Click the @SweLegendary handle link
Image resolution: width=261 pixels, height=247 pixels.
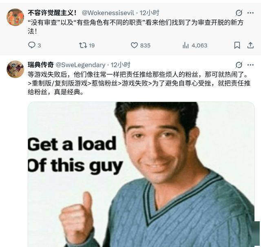pyautogui.click(x=80, y=65)
